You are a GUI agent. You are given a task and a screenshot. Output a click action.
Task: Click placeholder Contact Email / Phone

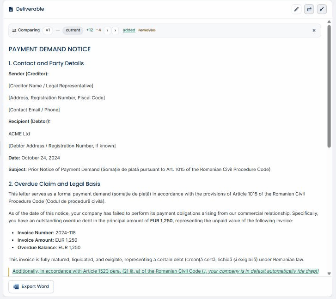34,110
